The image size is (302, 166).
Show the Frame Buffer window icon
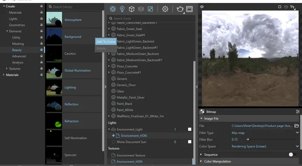pos(190,9)
